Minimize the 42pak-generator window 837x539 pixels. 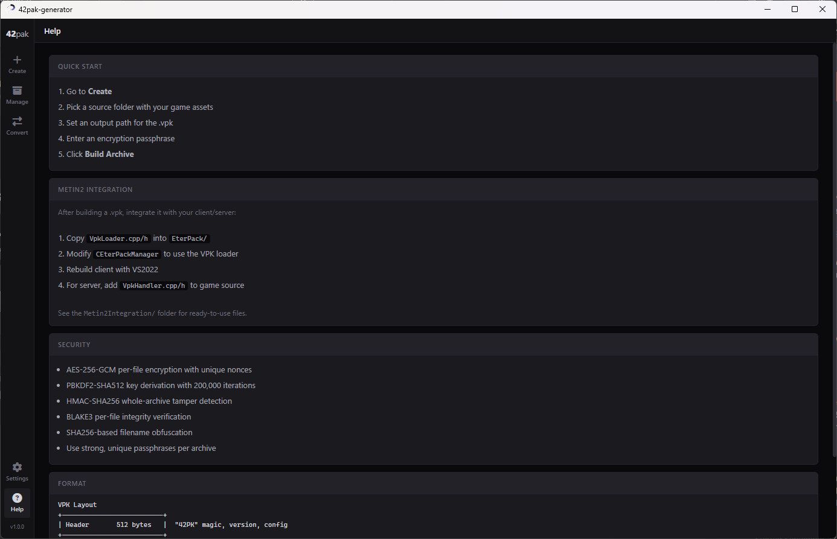pos(768,9)
